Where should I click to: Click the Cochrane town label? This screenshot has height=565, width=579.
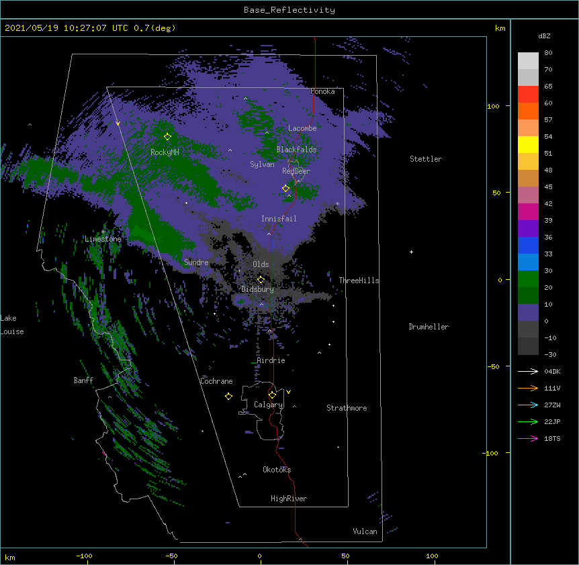click(x=216, y=381)
